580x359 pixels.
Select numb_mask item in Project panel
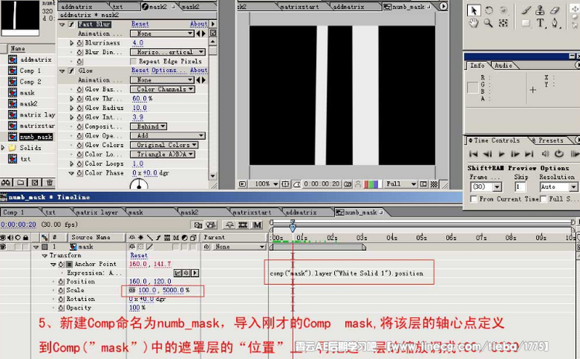pyautogui.click(x=36, y=137)
